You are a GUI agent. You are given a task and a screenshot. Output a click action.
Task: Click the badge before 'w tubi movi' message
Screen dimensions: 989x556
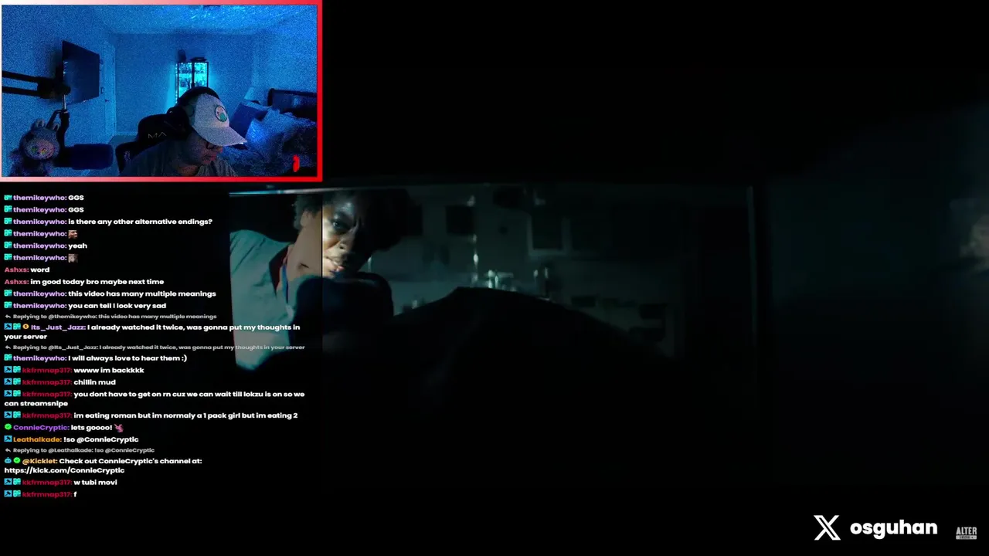8,483
